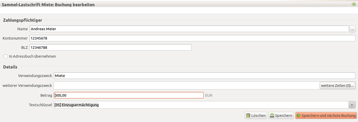Viewport: 358px width, 122px height.
Task: Enable 'In Adressbuch übernehmen' checkbox
Action: [x=5, y=56]
